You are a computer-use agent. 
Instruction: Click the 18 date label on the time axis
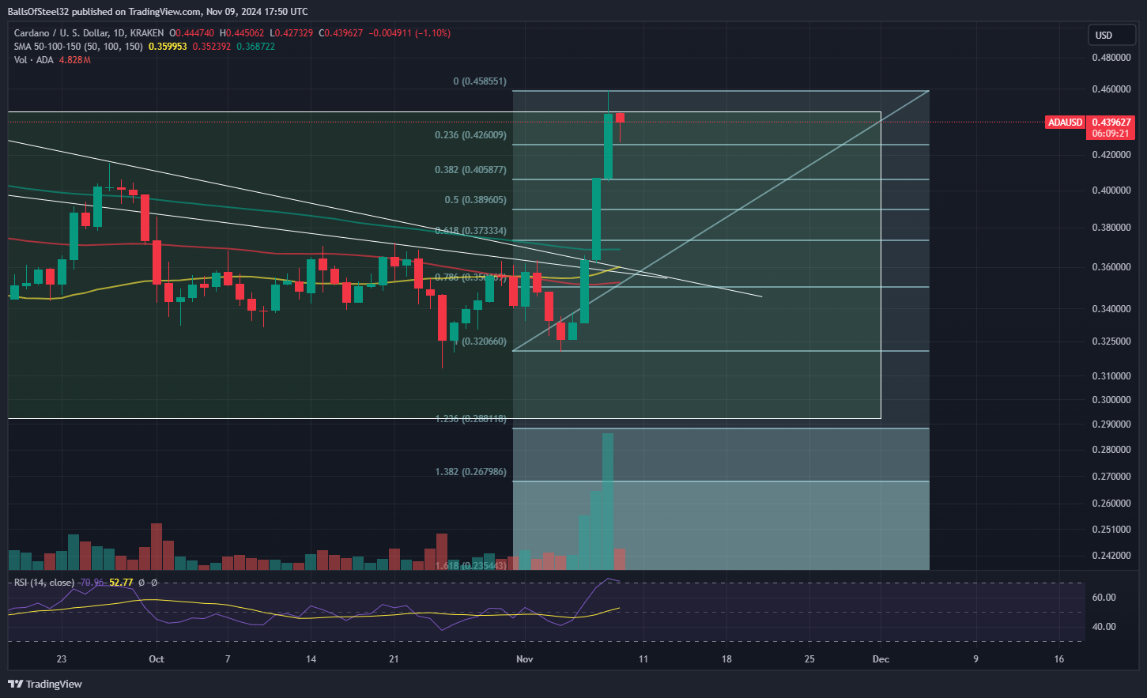(726, 659)
